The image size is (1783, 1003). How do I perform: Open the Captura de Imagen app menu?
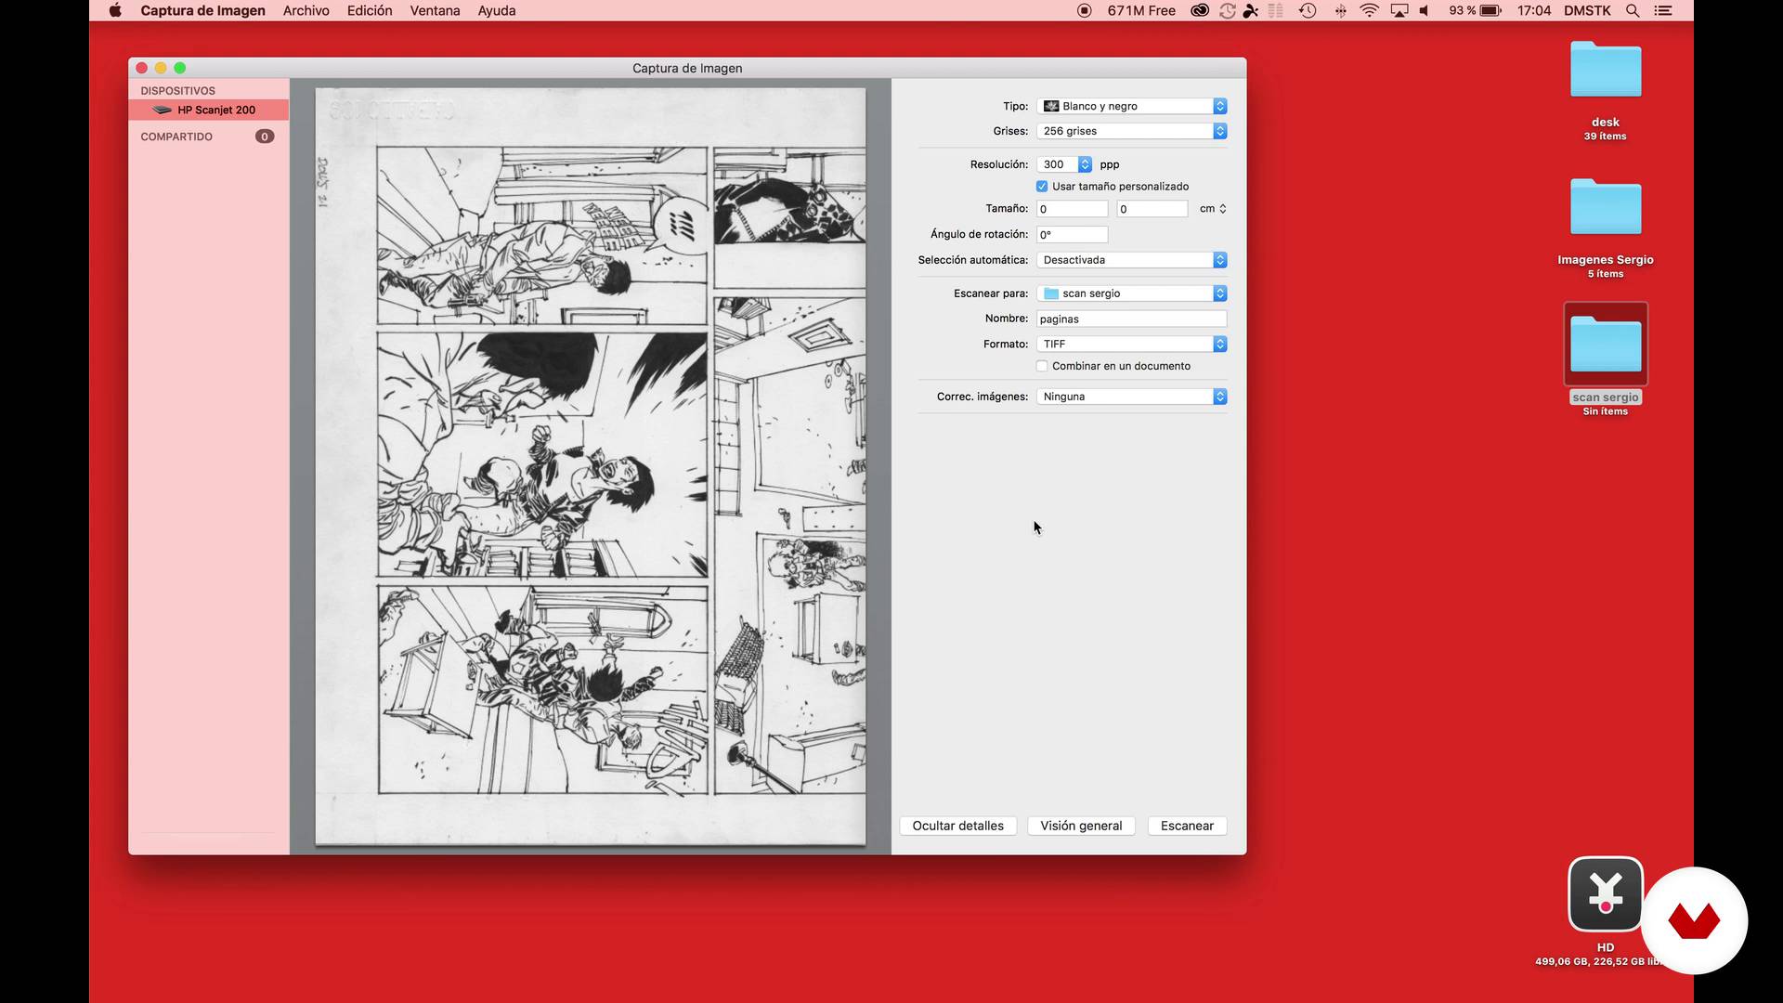click(x=202, y=10)
